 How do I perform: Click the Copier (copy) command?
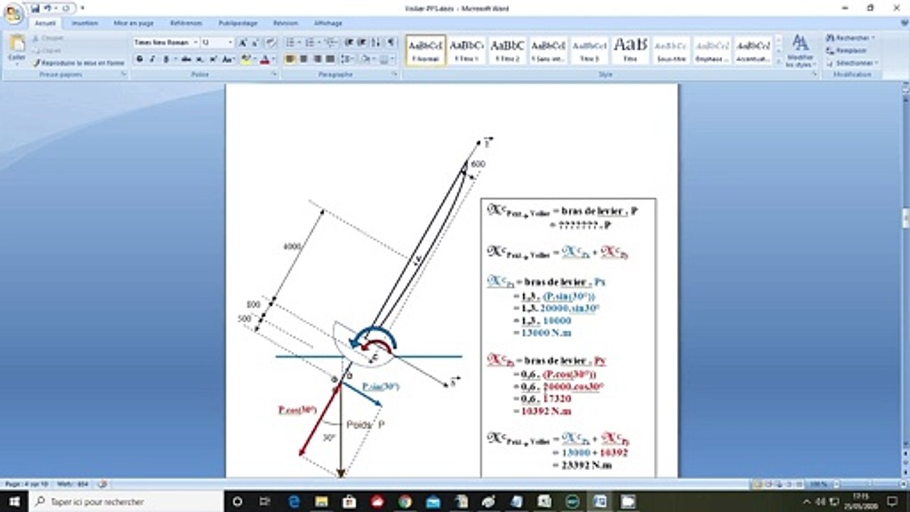coord(48,50)
